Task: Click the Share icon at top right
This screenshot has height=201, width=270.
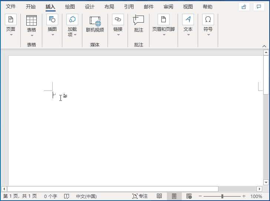Action: click(244, 7)
